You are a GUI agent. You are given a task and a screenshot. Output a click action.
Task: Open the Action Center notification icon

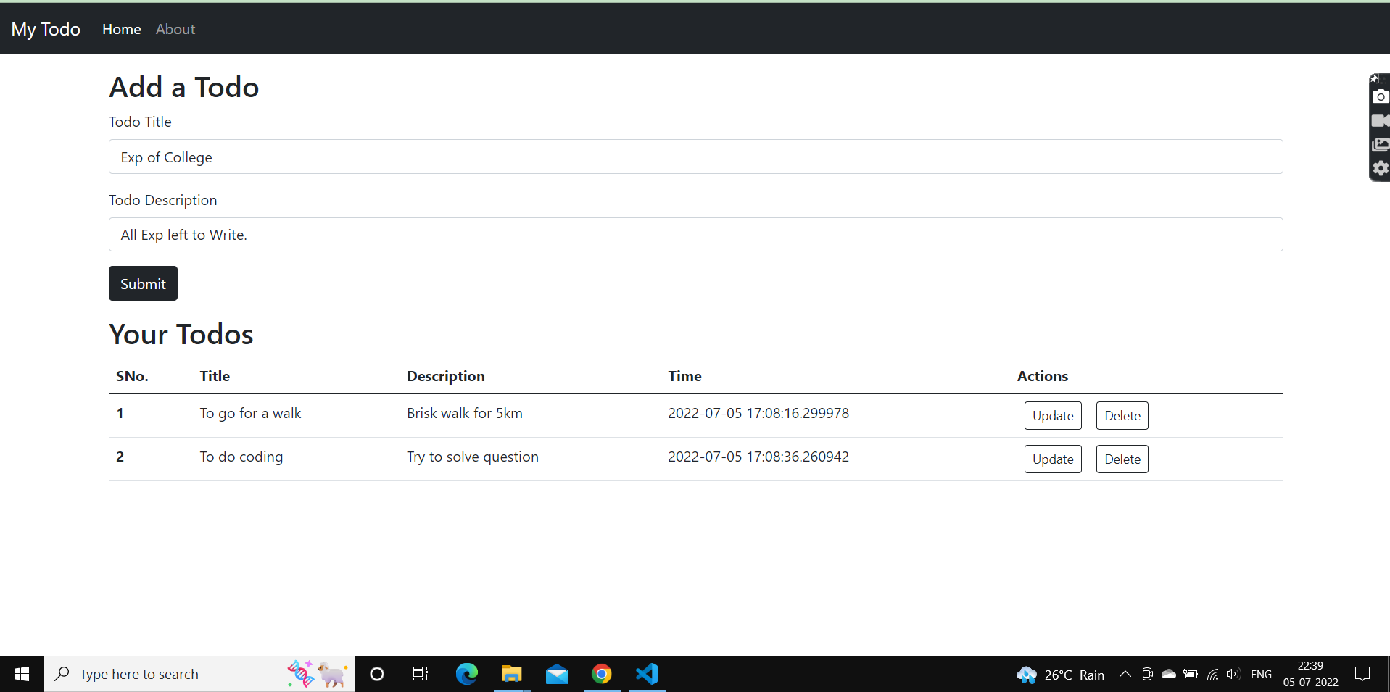coord(1362,673)
